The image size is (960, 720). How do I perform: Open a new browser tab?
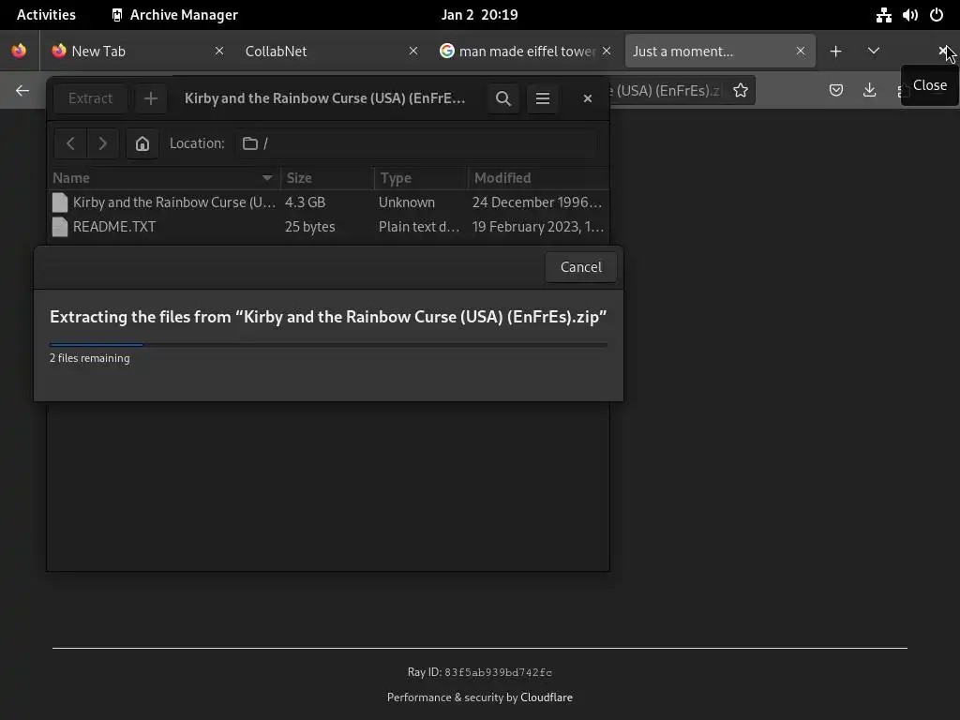[x=835, y=51]
